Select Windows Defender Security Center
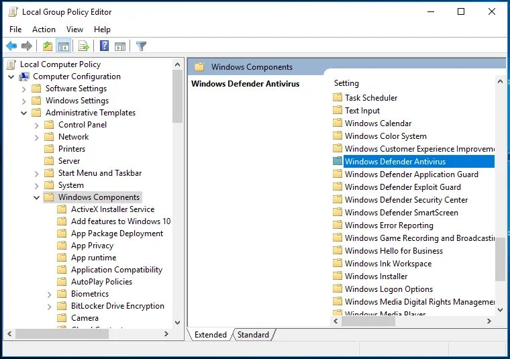The image size is (510, 359). [x=406, y=200]
